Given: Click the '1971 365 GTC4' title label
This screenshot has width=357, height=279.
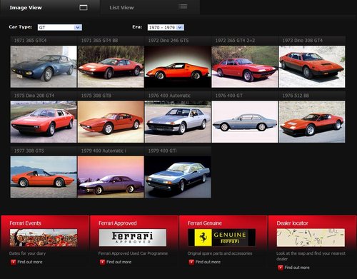Looking at the screenshot, I should (30, 41).
